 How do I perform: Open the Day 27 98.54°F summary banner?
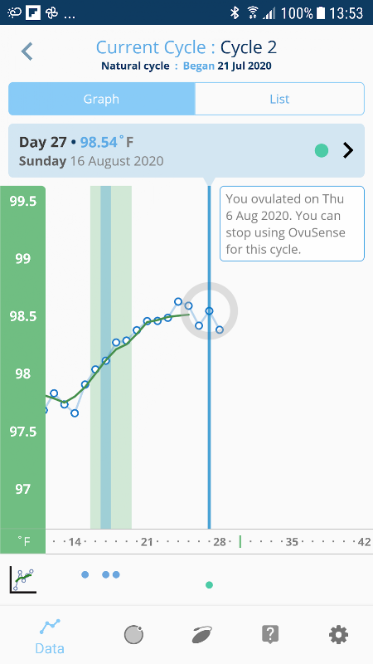tap(186, 151)
